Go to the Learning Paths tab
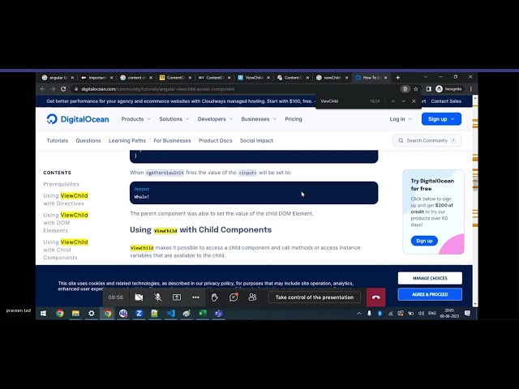The height and width of the screenshot is (389, 519). (127, 140)
